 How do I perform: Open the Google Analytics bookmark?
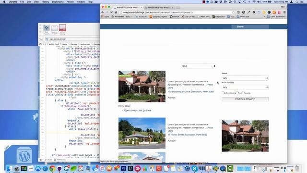[x=158, y=17]
